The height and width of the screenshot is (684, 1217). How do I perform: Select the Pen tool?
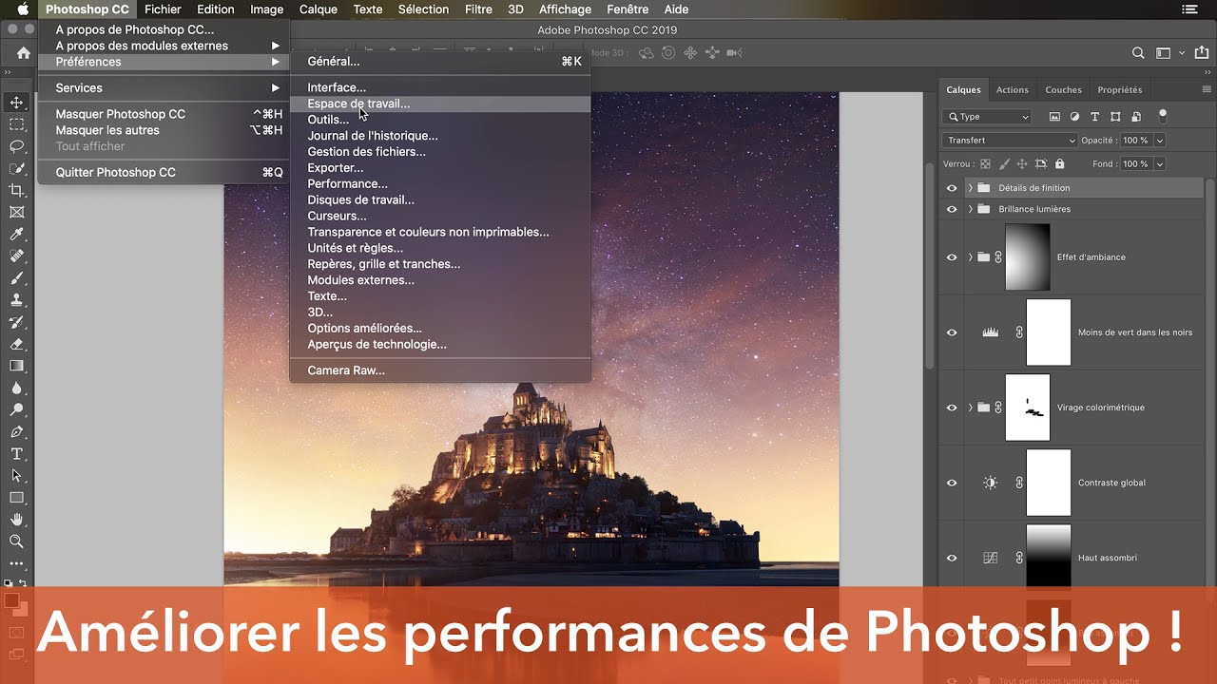[16, 431]
